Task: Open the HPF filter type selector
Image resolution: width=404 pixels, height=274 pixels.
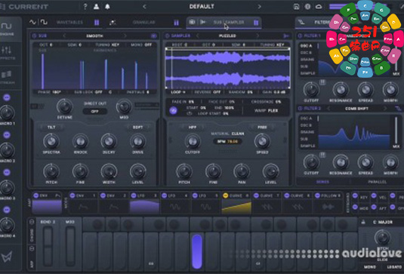Action: coord(193,128)
